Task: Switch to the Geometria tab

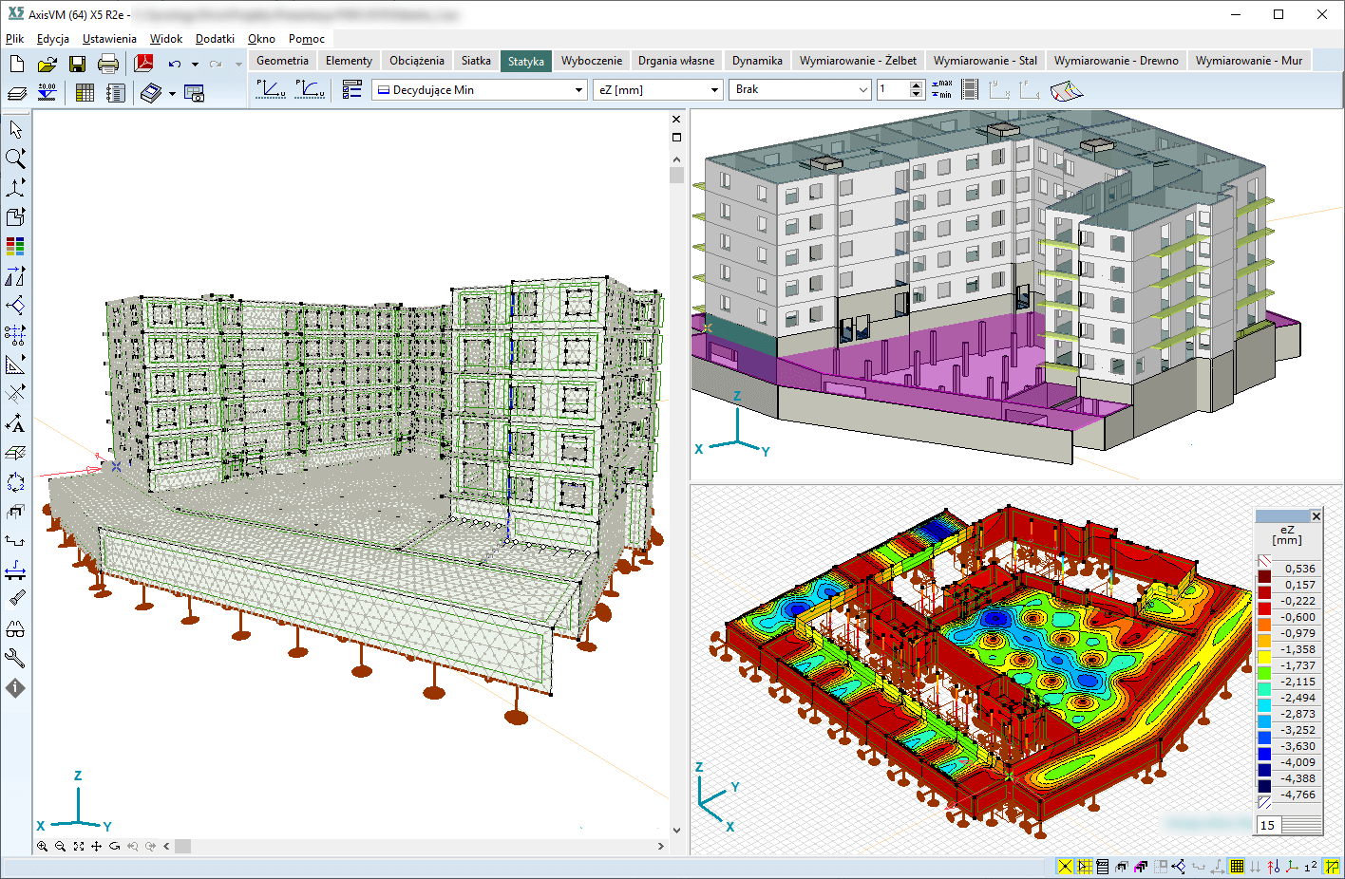Action: [282, 61]
